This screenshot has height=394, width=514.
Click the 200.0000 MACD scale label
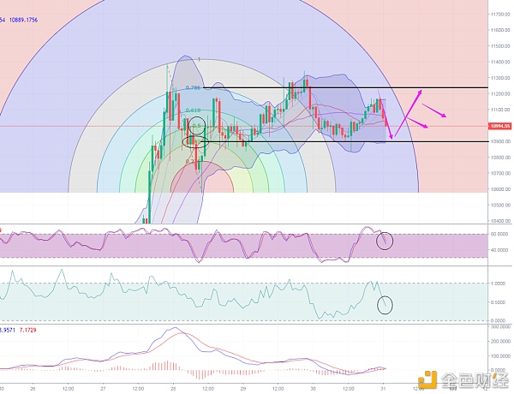point(499,341)
